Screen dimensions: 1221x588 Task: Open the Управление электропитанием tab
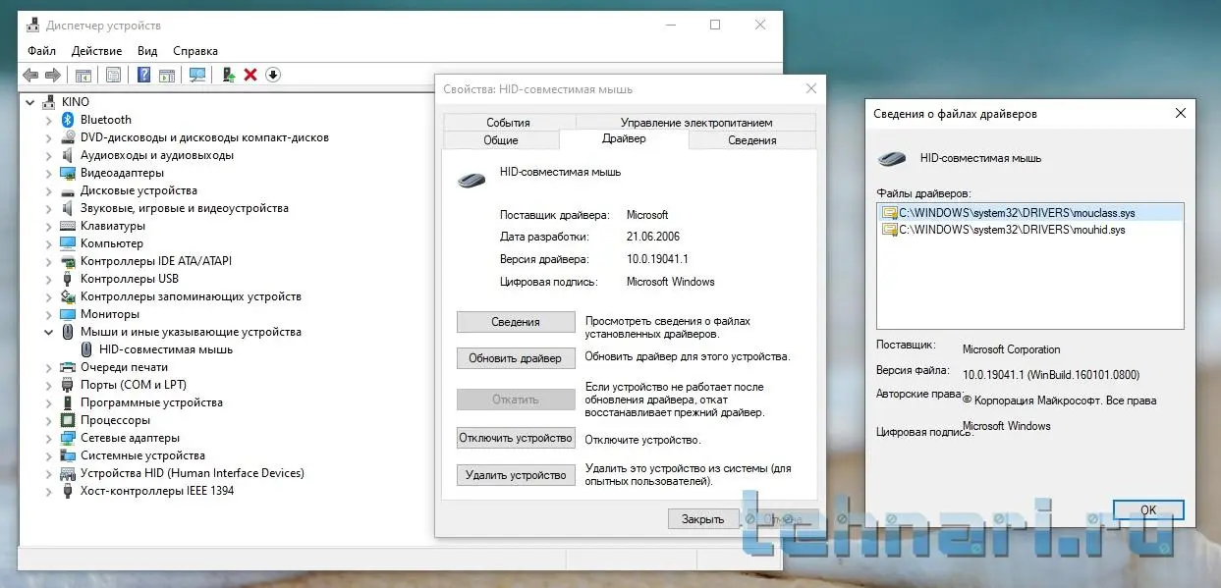[x=694, y=123]
